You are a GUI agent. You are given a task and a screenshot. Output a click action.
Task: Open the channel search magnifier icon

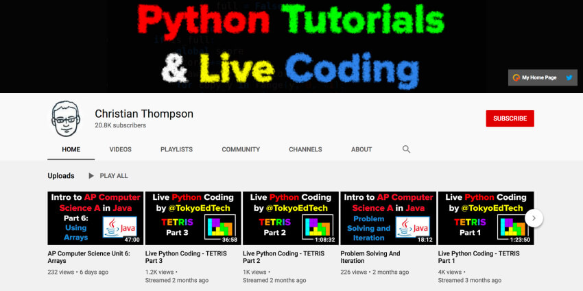pos(407,149)
